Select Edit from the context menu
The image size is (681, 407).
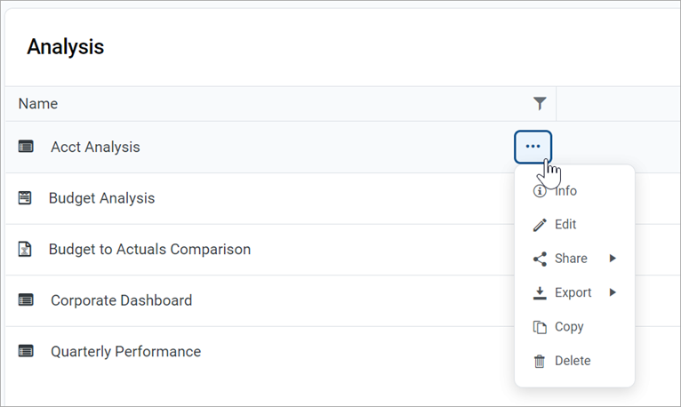(x=565, y=225)
